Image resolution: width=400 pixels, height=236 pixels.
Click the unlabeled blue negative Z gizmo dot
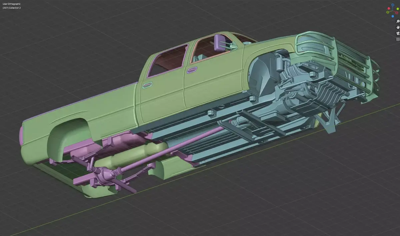393,16
